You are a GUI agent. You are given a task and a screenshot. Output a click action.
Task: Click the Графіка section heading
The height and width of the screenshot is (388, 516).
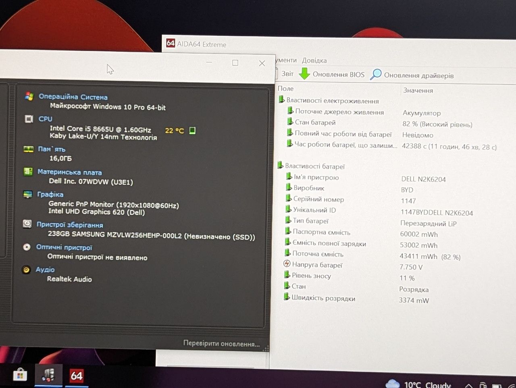pos(50,194)
